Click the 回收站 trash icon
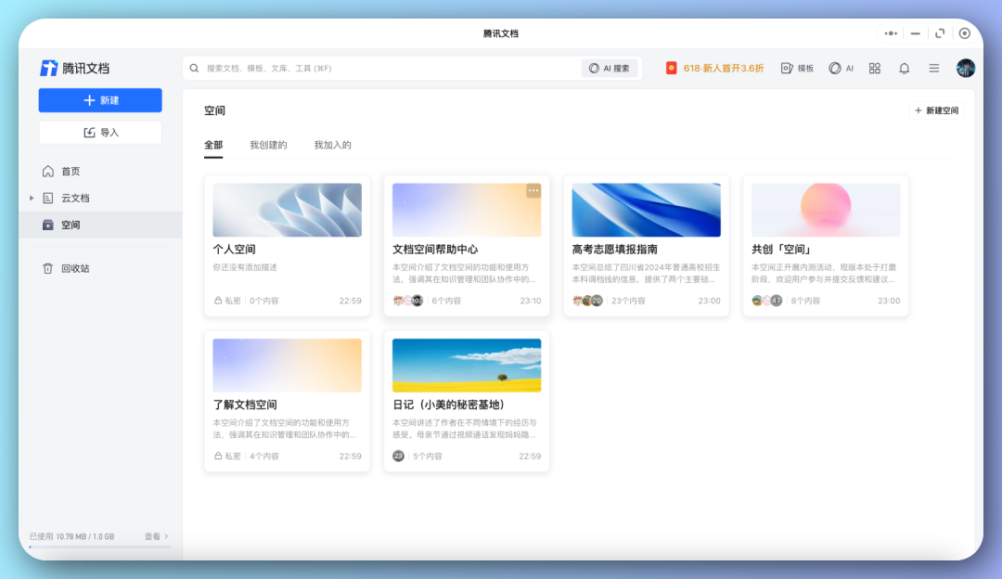The width and height of the screenshot is (1002, 579). click(48, 268)
